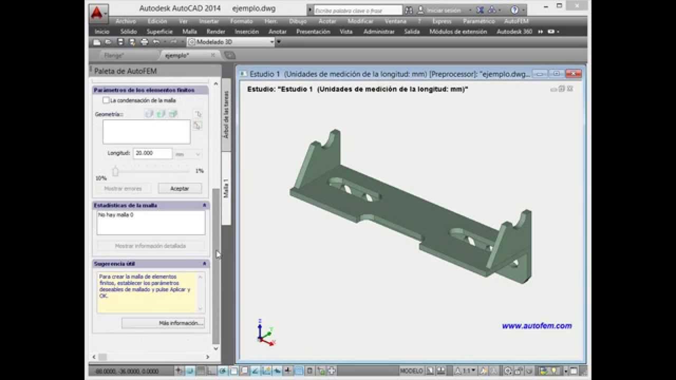Click the Save As quick access icon
The image size is (676, 380).
click(132, 42)
